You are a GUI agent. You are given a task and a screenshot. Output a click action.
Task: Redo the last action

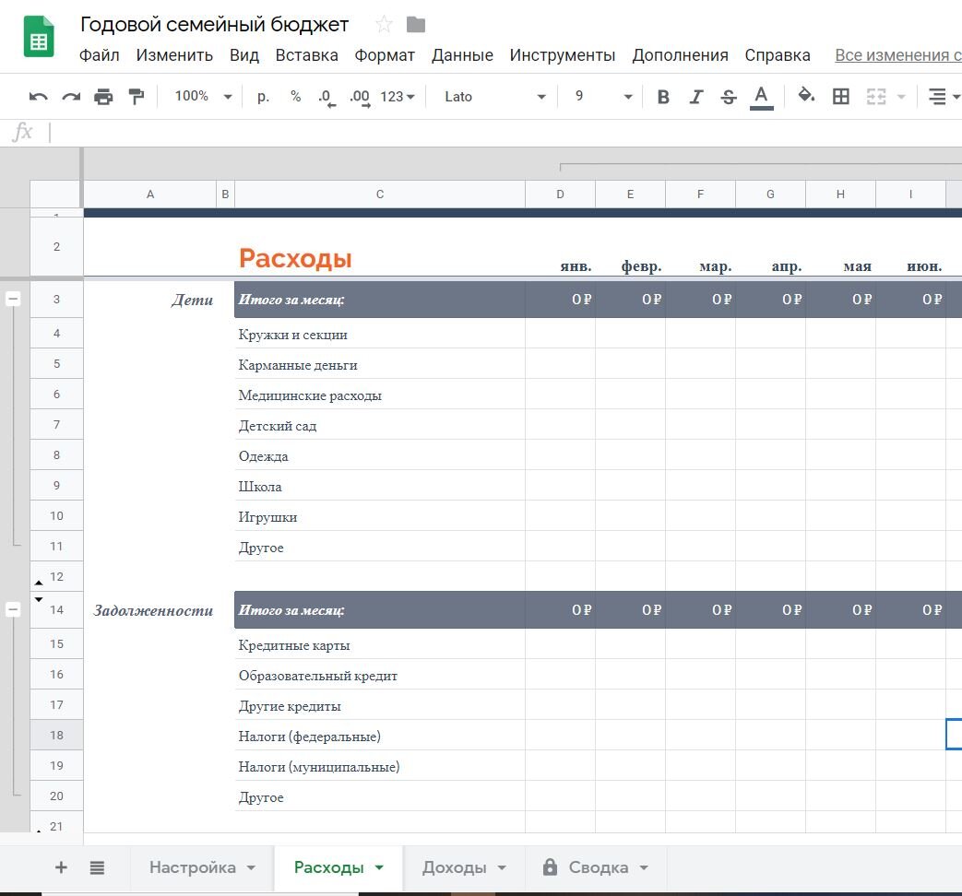(71, 97)
